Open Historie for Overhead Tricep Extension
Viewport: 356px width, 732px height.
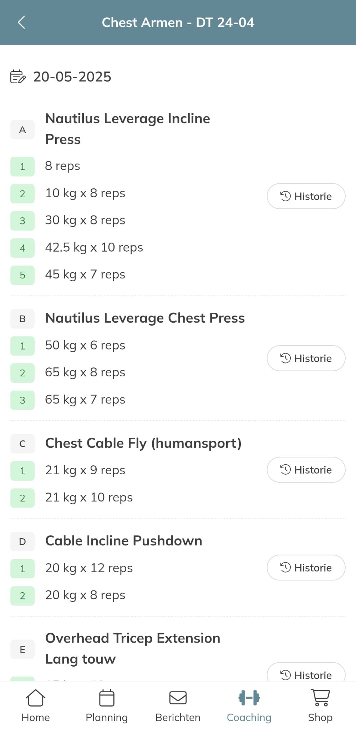point(306,674)
